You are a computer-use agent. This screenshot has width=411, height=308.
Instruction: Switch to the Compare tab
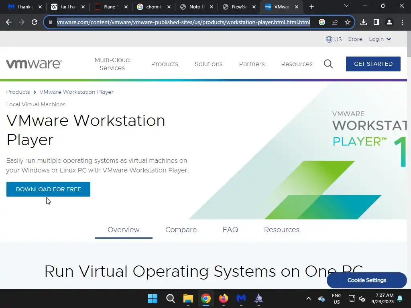coord(181,230)
